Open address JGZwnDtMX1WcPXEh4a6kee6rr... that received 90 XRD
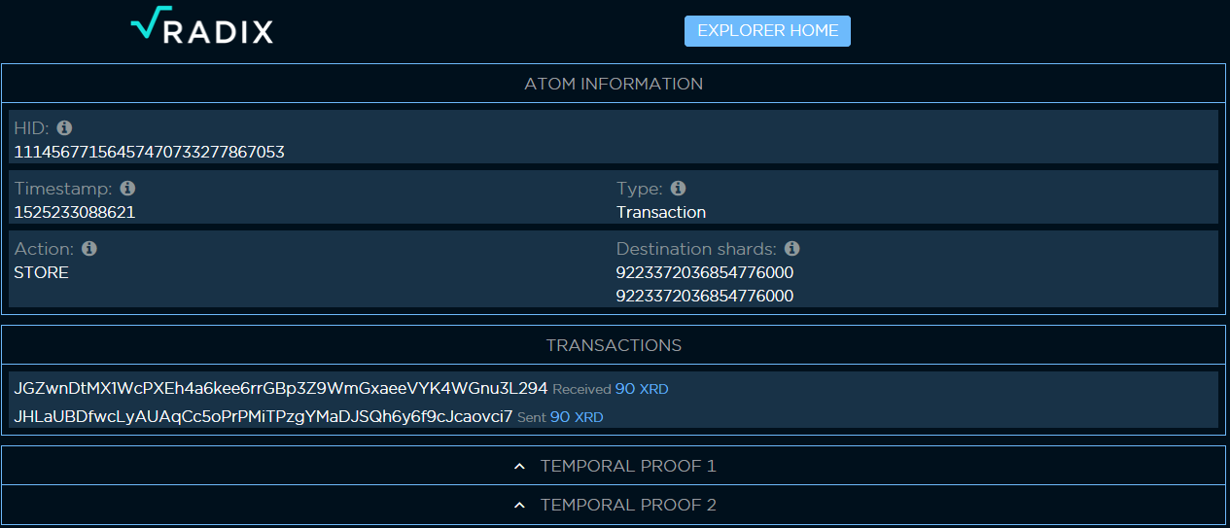The image size is (1230, 528). pos(281,388)
